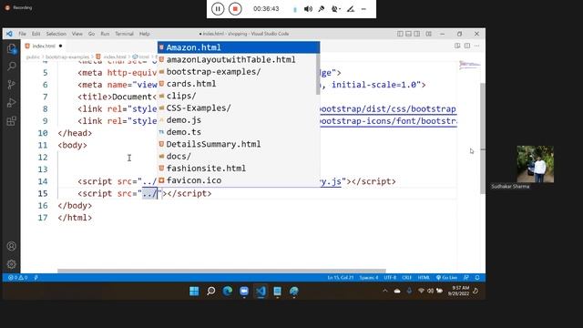Click the suggestion list scrollbar
This screenshot has height=328, width=583.
pos(318,75)
